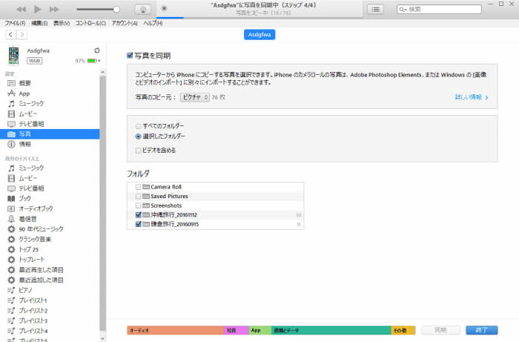The height and width of the screenshot is (342, 519).
Task: Click the その他 storage segment
Action: pyautogui.click(x=403, y=330)
